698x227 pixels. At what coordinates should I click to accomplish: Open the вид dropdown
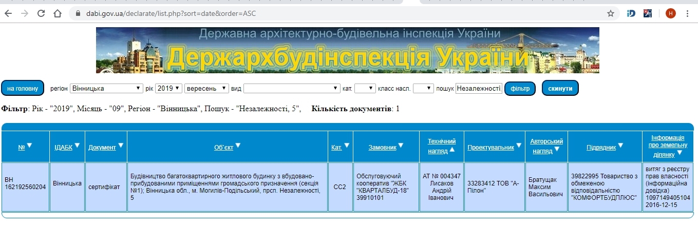[x=292, y=88]
